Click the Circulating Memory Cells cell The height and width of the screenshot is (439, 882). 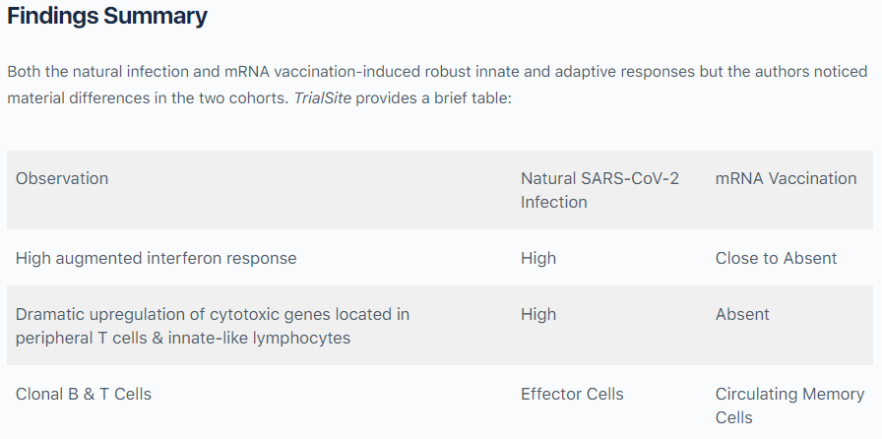789,406
